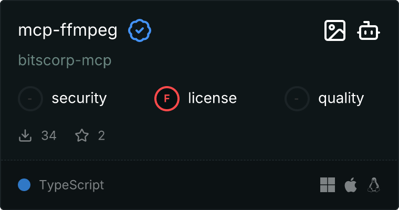The height and width of the screenshot is (210, 399).
Task: Click the star count 2
Action: point(101,136)
